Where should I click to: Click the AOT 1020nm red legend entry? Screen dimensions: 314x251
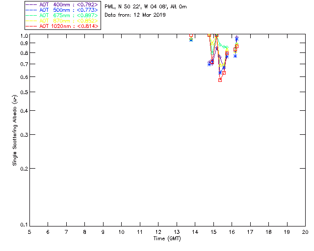[68, 26]
